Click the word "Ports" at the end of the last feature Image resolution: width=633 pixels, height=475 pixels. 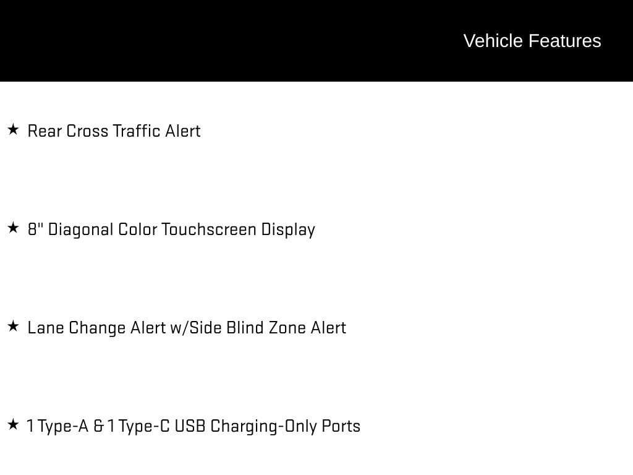tap(341, 426)
